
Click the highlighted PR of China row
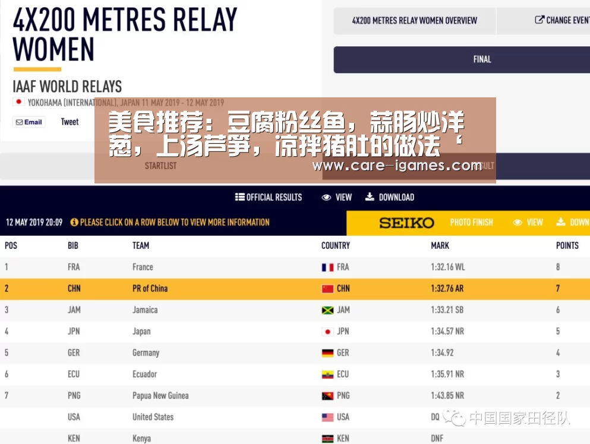coord(295,288)
